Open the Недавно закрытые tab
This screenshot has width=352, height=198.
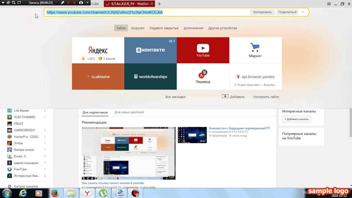164,28
